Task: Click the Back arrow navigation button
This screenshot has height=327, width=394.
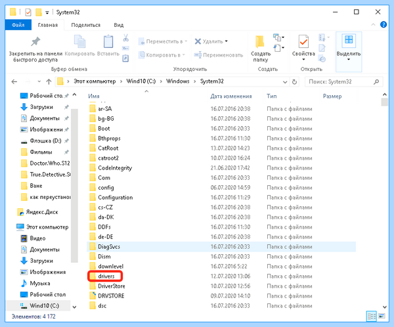Action: (14, 81)
